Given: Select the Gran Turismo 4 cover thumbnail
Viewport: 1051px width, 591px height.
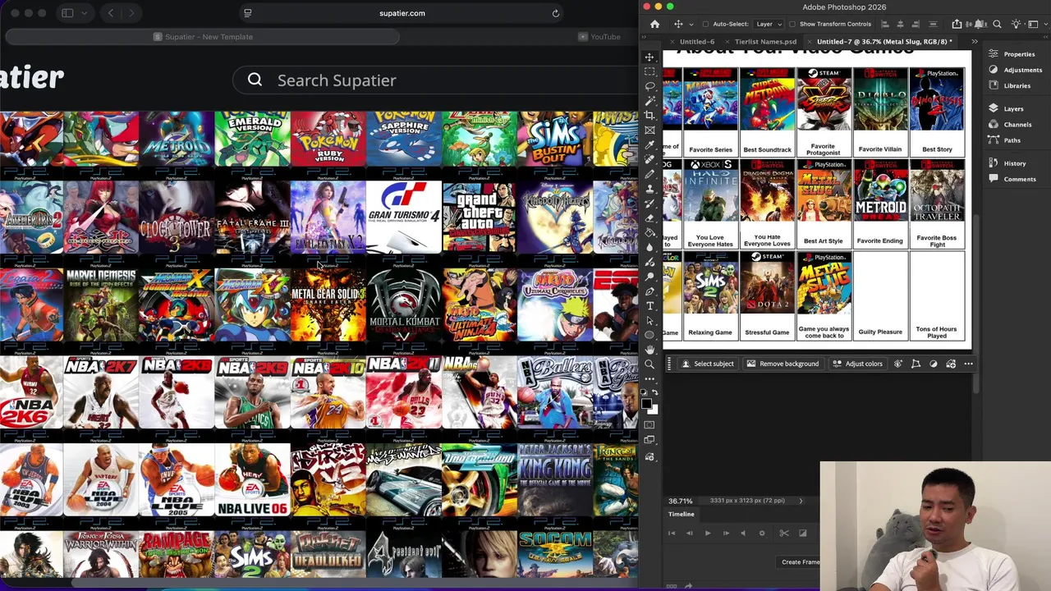Looking at the screenshot, I should 403,217.
